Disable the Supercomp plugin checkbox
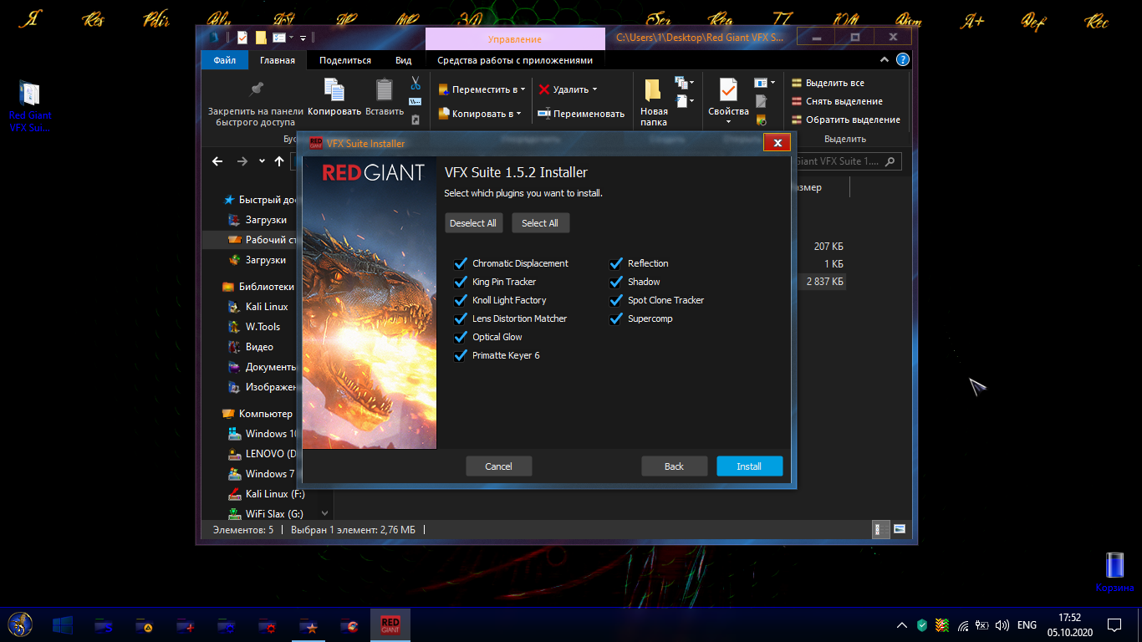The image size is (1142, 642). tap(616, 318)
